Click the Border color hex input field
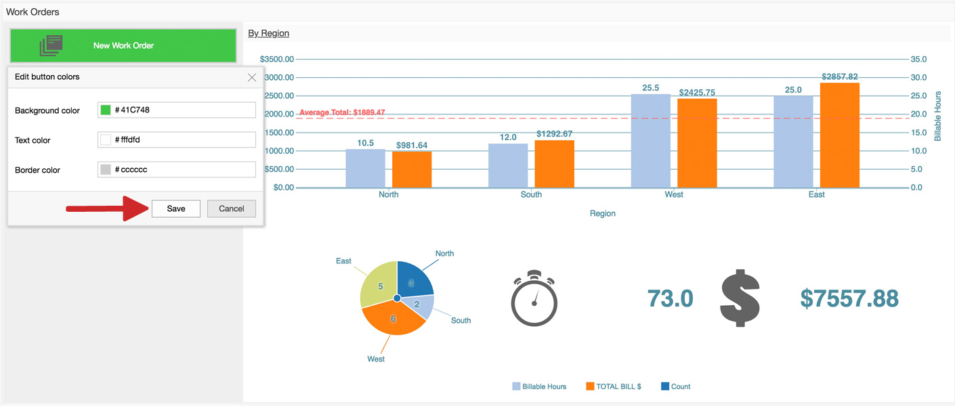 point(183,170)
